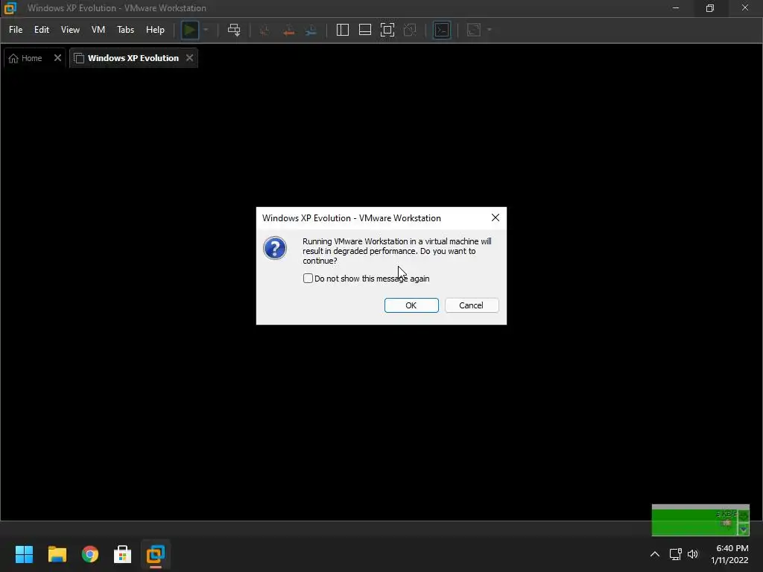Toggle the thumbnail bar view icon
This screenshot has height=572, width=763.
365,30
